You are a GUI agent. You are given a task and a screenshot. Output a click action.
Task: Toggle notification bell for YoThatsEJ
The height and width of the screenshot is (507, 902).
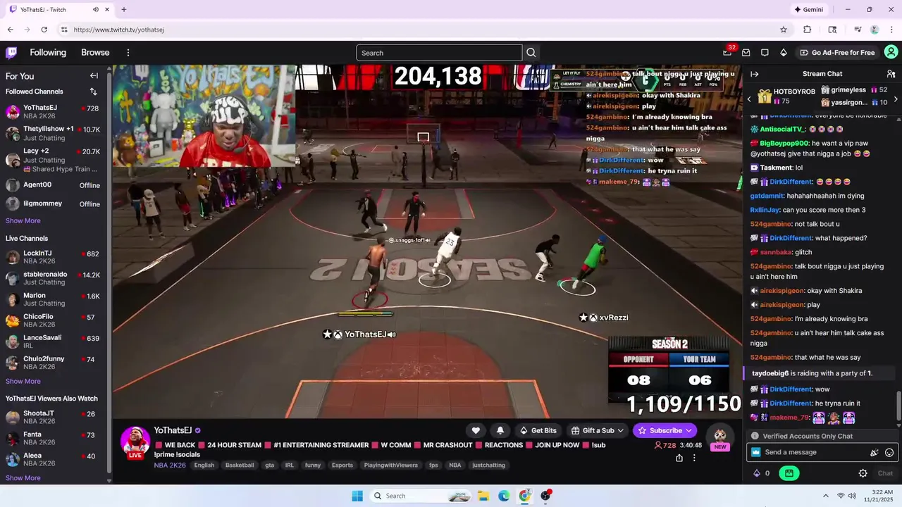[500, 430]
